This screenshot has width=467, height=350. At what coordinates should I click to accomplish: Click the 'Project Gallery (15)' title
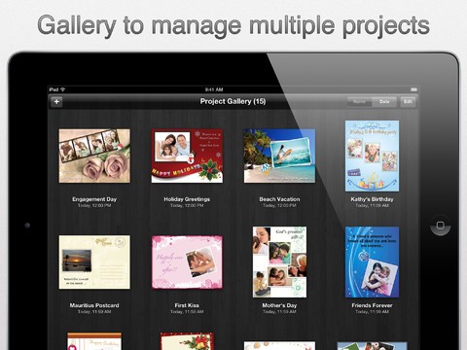(233, 101)
